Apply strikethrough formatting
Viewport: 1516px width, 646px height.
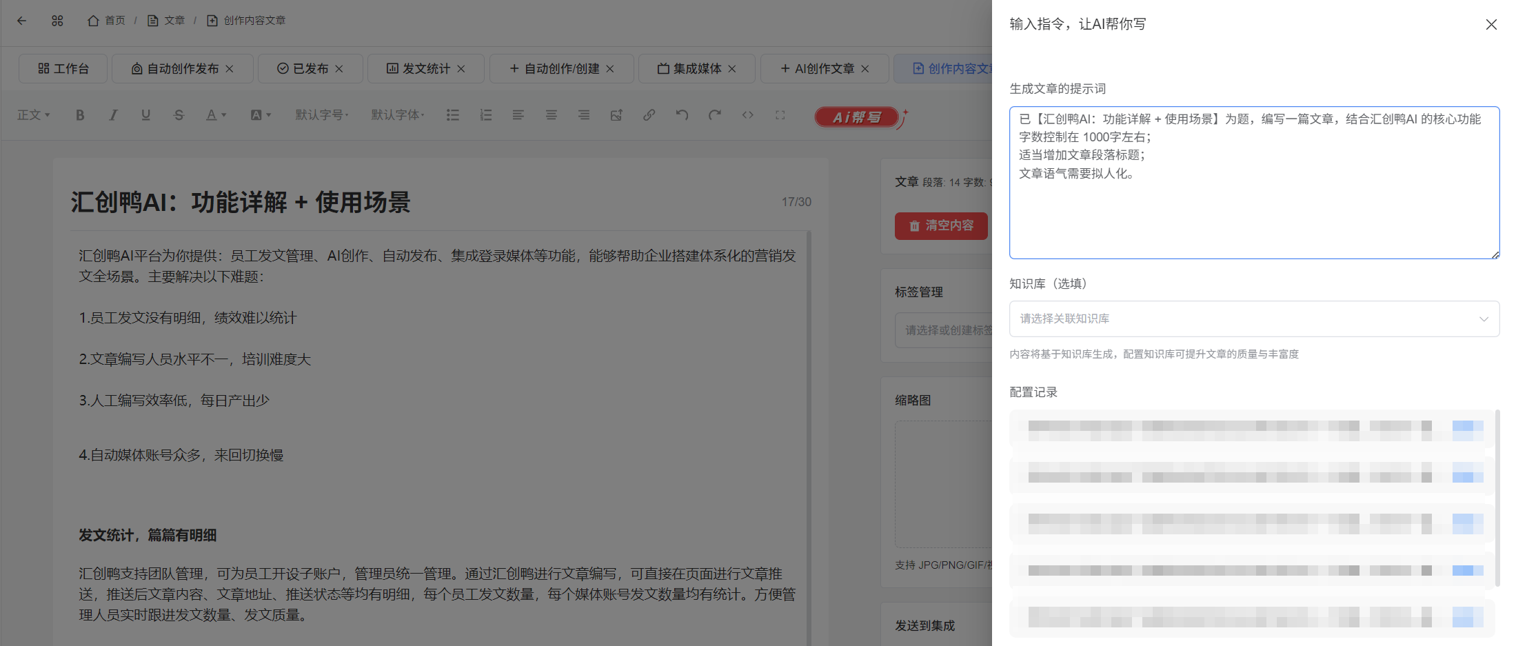pos(179,115)
